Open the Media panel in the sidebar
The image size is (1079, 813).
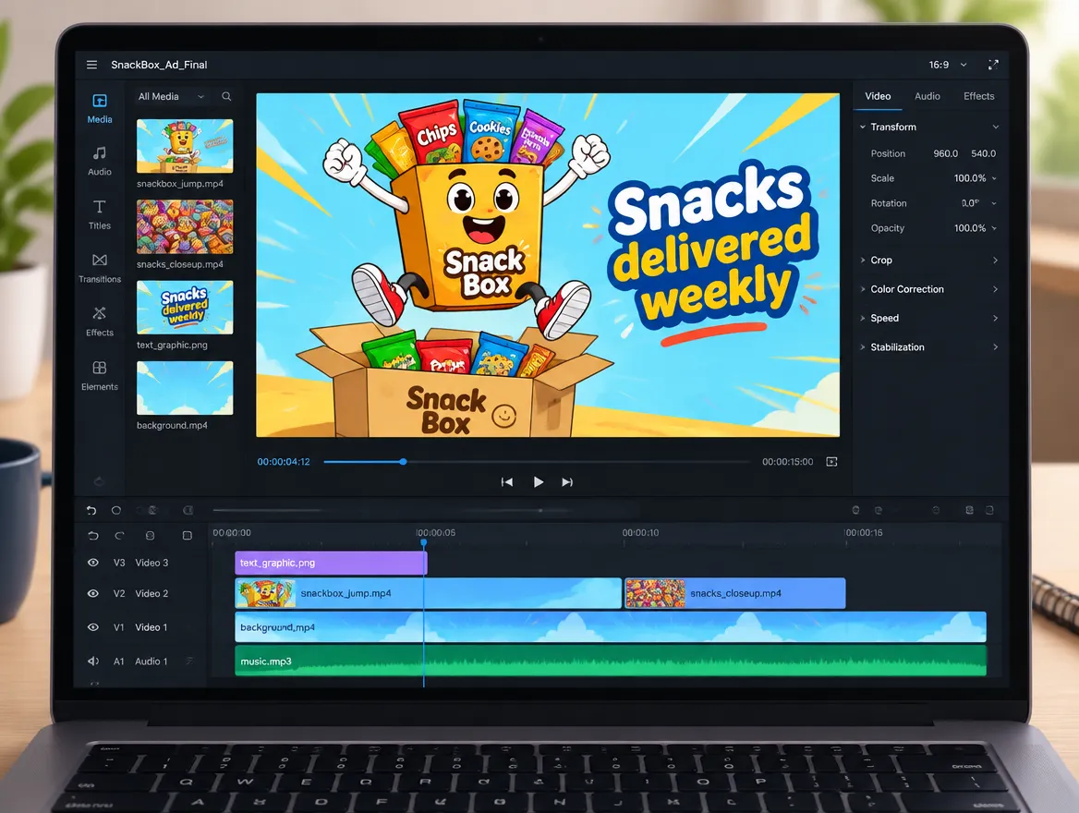click(x=99, y=108)
